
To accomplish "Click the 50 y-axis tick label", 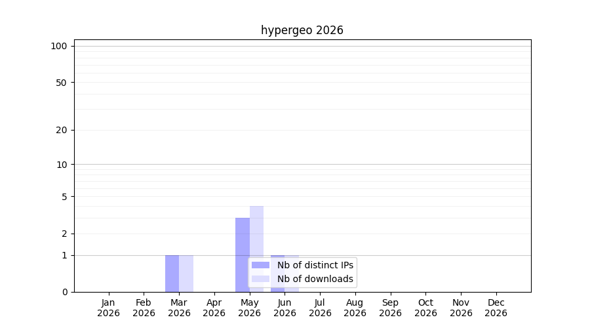I will pyautogui.click(x=62, y=83).
